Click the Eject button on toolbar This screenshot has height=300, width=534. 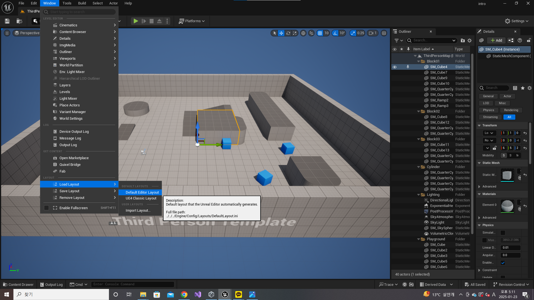(159, 21)
